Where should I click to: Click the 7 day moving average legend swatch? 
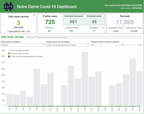[x=9, y=57]
